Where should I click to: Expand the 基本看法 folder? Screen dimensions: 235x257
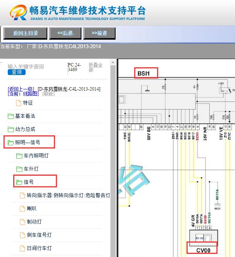tap(25, 116)
